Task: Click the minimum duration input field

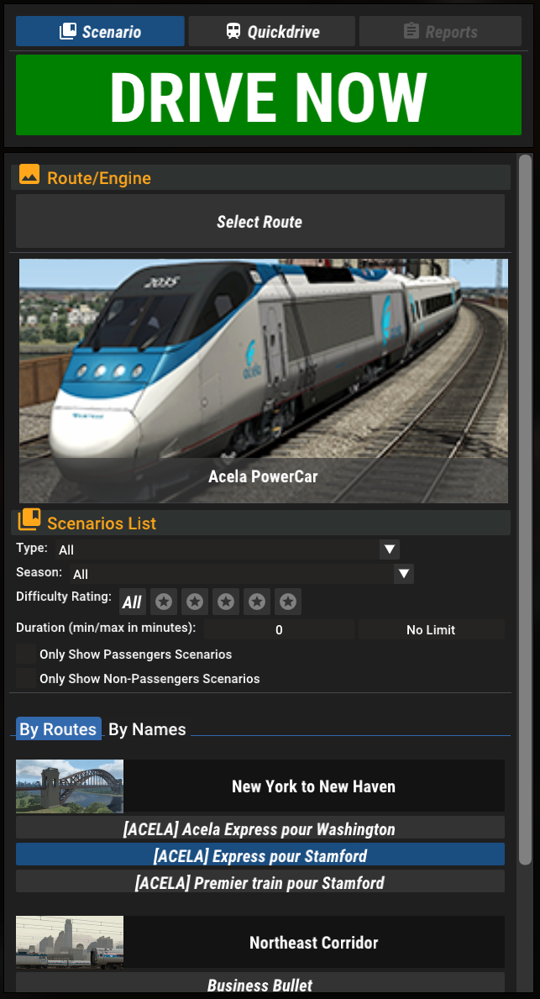Action: click(279, 629)
